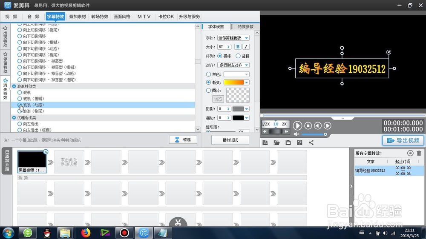
Task: Click the red record icon in taskbar
Action: coord(124,233)
